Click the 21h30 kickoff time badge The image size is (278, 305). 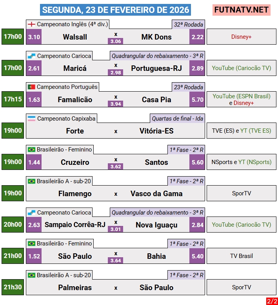(x=13, y=287)
